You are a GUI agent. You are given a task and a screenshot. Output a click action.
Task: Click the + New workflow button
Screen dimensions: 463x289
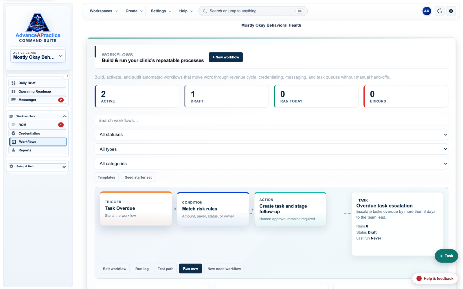tap(226, 57)
